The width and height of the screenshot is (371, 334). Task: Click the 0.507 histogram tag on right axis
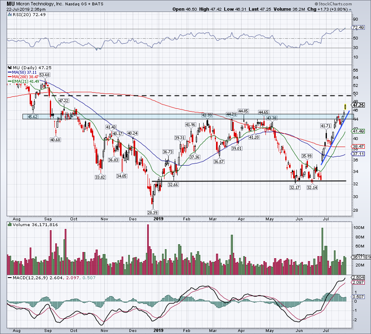(x=358, y=297)
